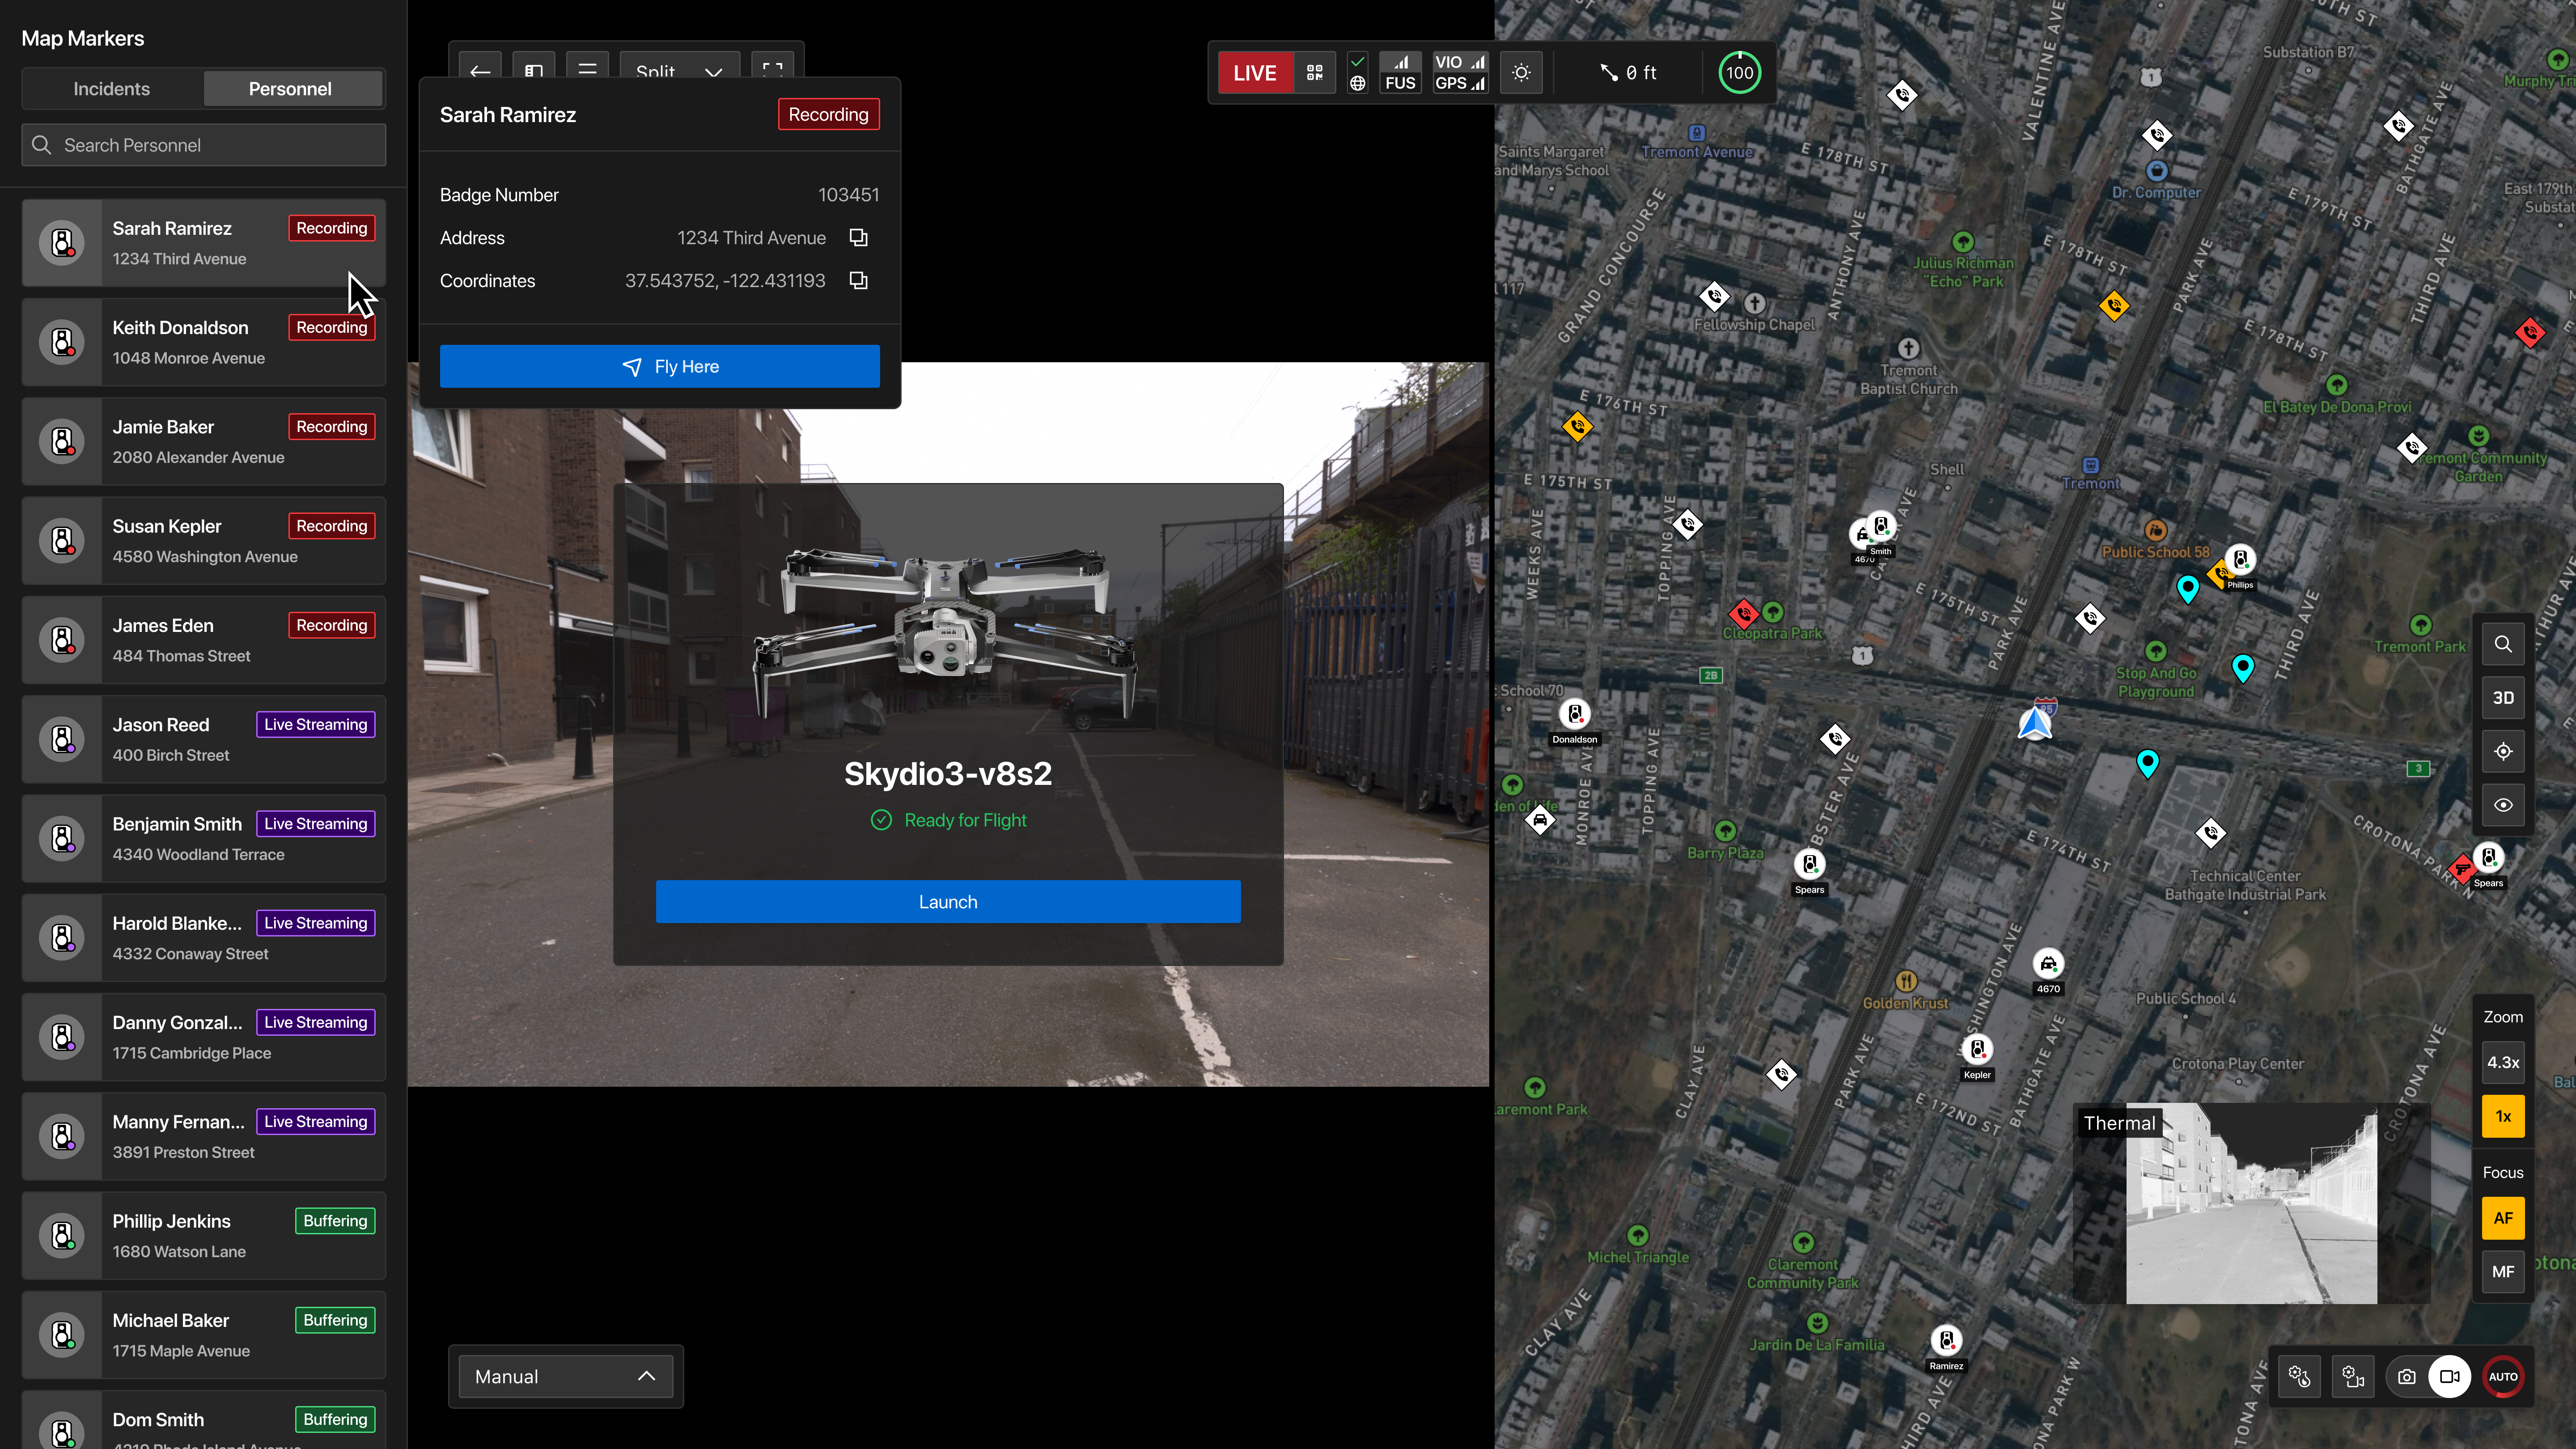The image size is (2576, 1449).
Task: Select James Eden in personnel list
Action: [204, 640]
